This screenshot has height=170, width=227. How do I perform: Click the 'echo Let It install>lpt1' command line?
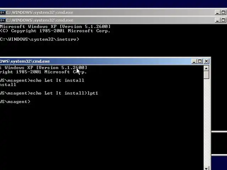(x=49, y=93)
